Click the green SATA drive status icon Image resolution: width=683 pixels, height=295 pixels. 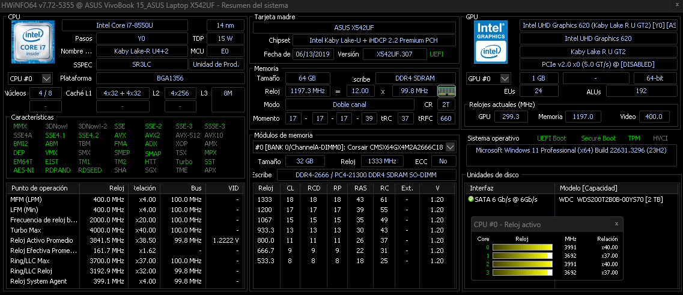point(470,199)
